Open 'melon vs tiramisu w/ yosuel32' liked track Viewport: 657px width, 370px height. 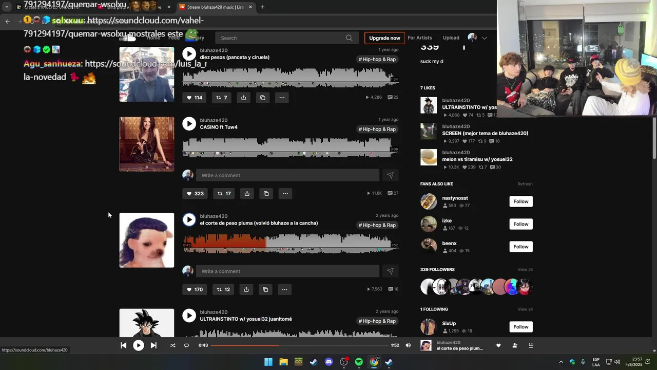[x=477, y=159]
